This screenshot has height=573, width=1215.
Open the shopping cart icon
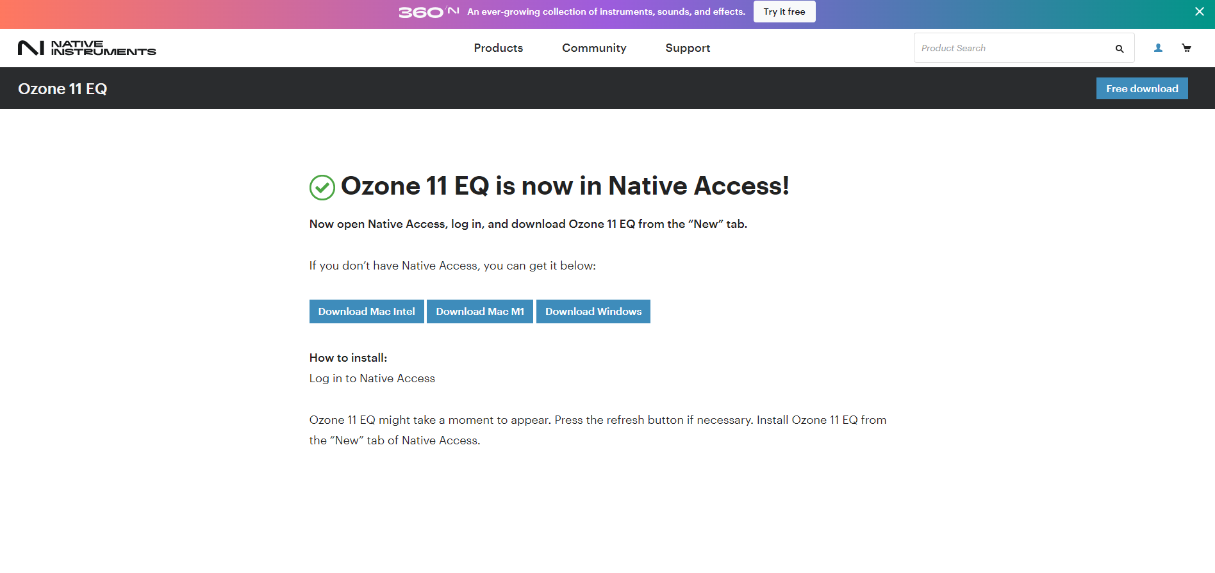(1186, 48)
